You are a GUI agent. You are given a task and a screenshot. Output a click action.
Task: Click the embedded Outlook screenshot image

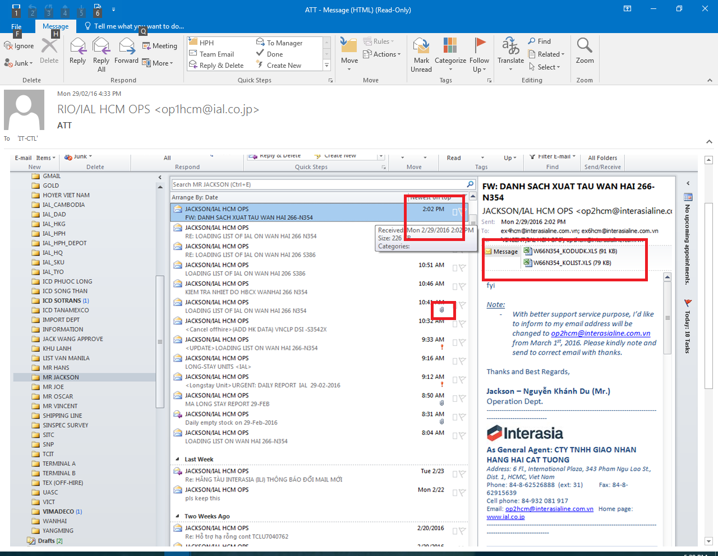[x=354, y=350]
